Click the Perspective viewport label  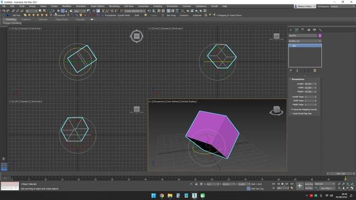click(x=159, y=102)
